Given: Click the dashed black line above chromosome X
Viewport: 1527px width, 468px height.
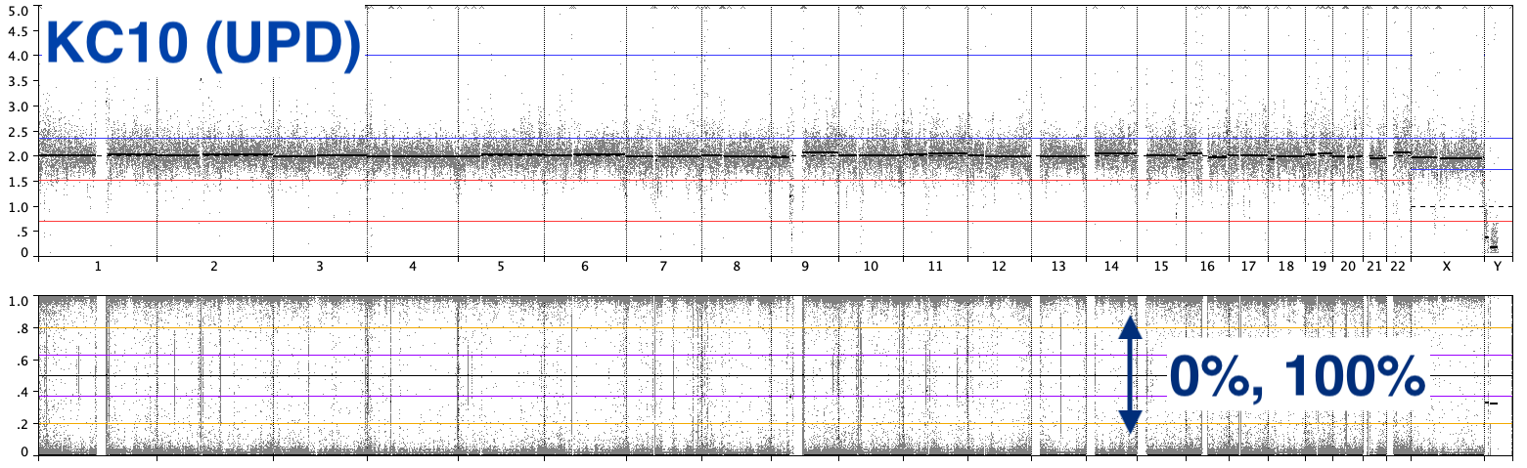Looking at the screenshot, I should click(x=1446, y=206).
